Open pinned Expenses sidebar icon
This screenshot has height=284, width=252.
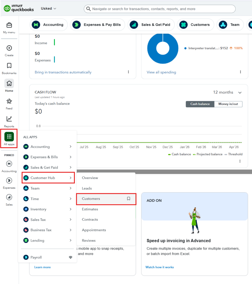(9, 180)
